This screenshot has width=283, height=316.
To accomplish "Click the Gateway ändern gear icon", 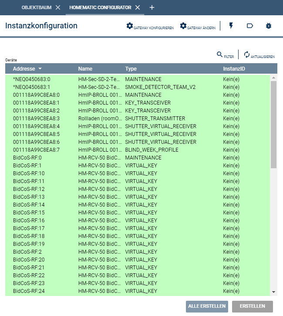I will click(183, 26).
